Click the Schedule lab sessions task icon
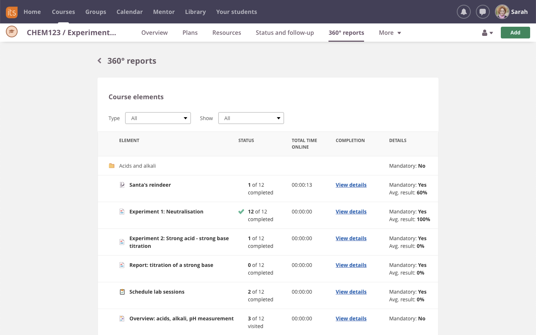Image resolution: width=536 pixels, height=335 pixels. point(122,292)
